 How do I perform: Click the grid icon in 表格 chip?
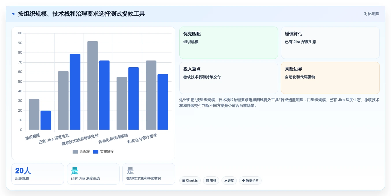click(x=207, y=181)
